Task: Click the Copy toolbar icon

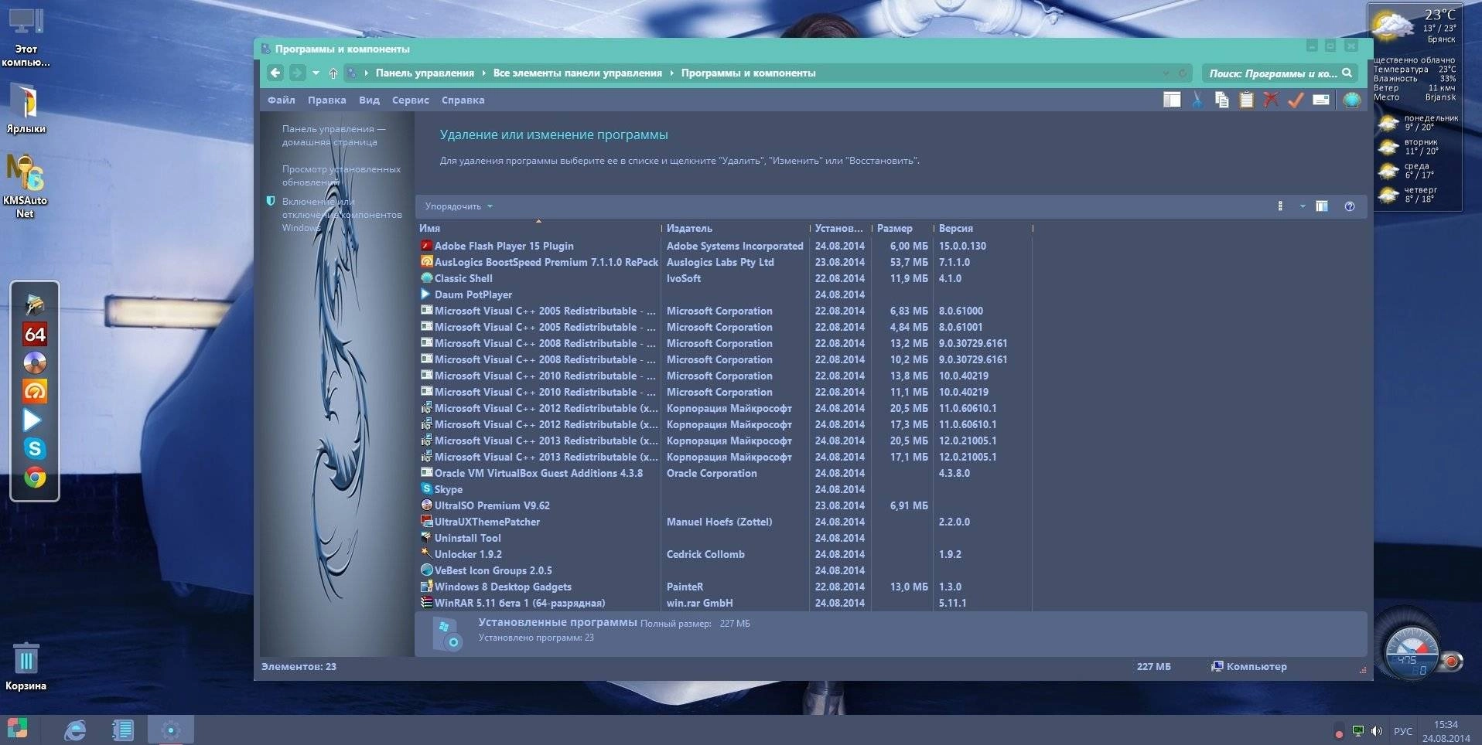Action: point(1221,100)
